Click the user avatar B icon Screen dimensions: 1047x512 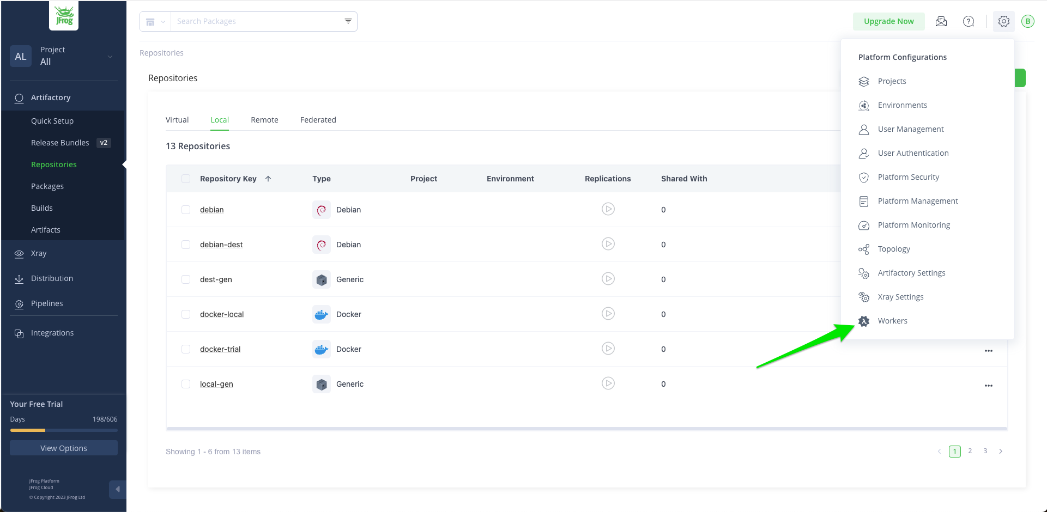[1027, 21]
